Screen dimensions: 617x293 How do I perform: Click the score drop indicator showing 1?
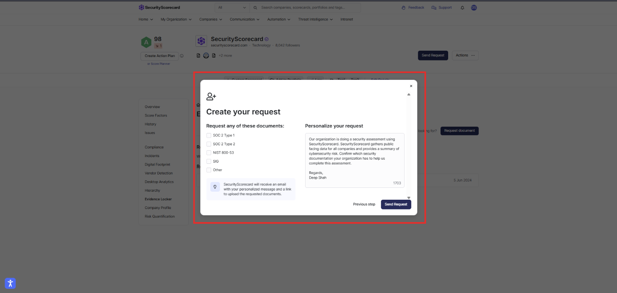(x=158, y=46)
